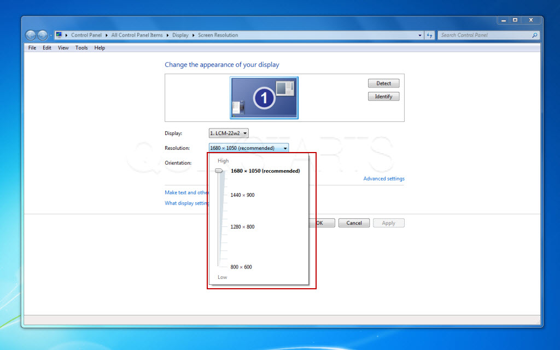Open the address bar history dropdown

point(419,35)
